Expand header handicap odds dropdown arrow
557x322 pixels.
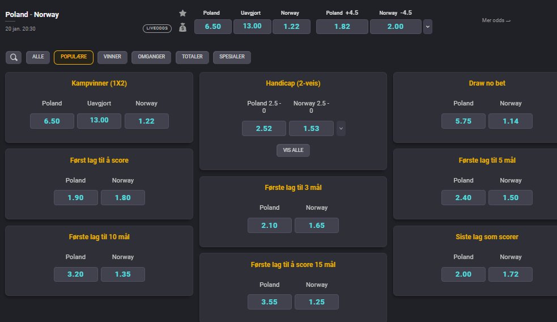point(428,27)
